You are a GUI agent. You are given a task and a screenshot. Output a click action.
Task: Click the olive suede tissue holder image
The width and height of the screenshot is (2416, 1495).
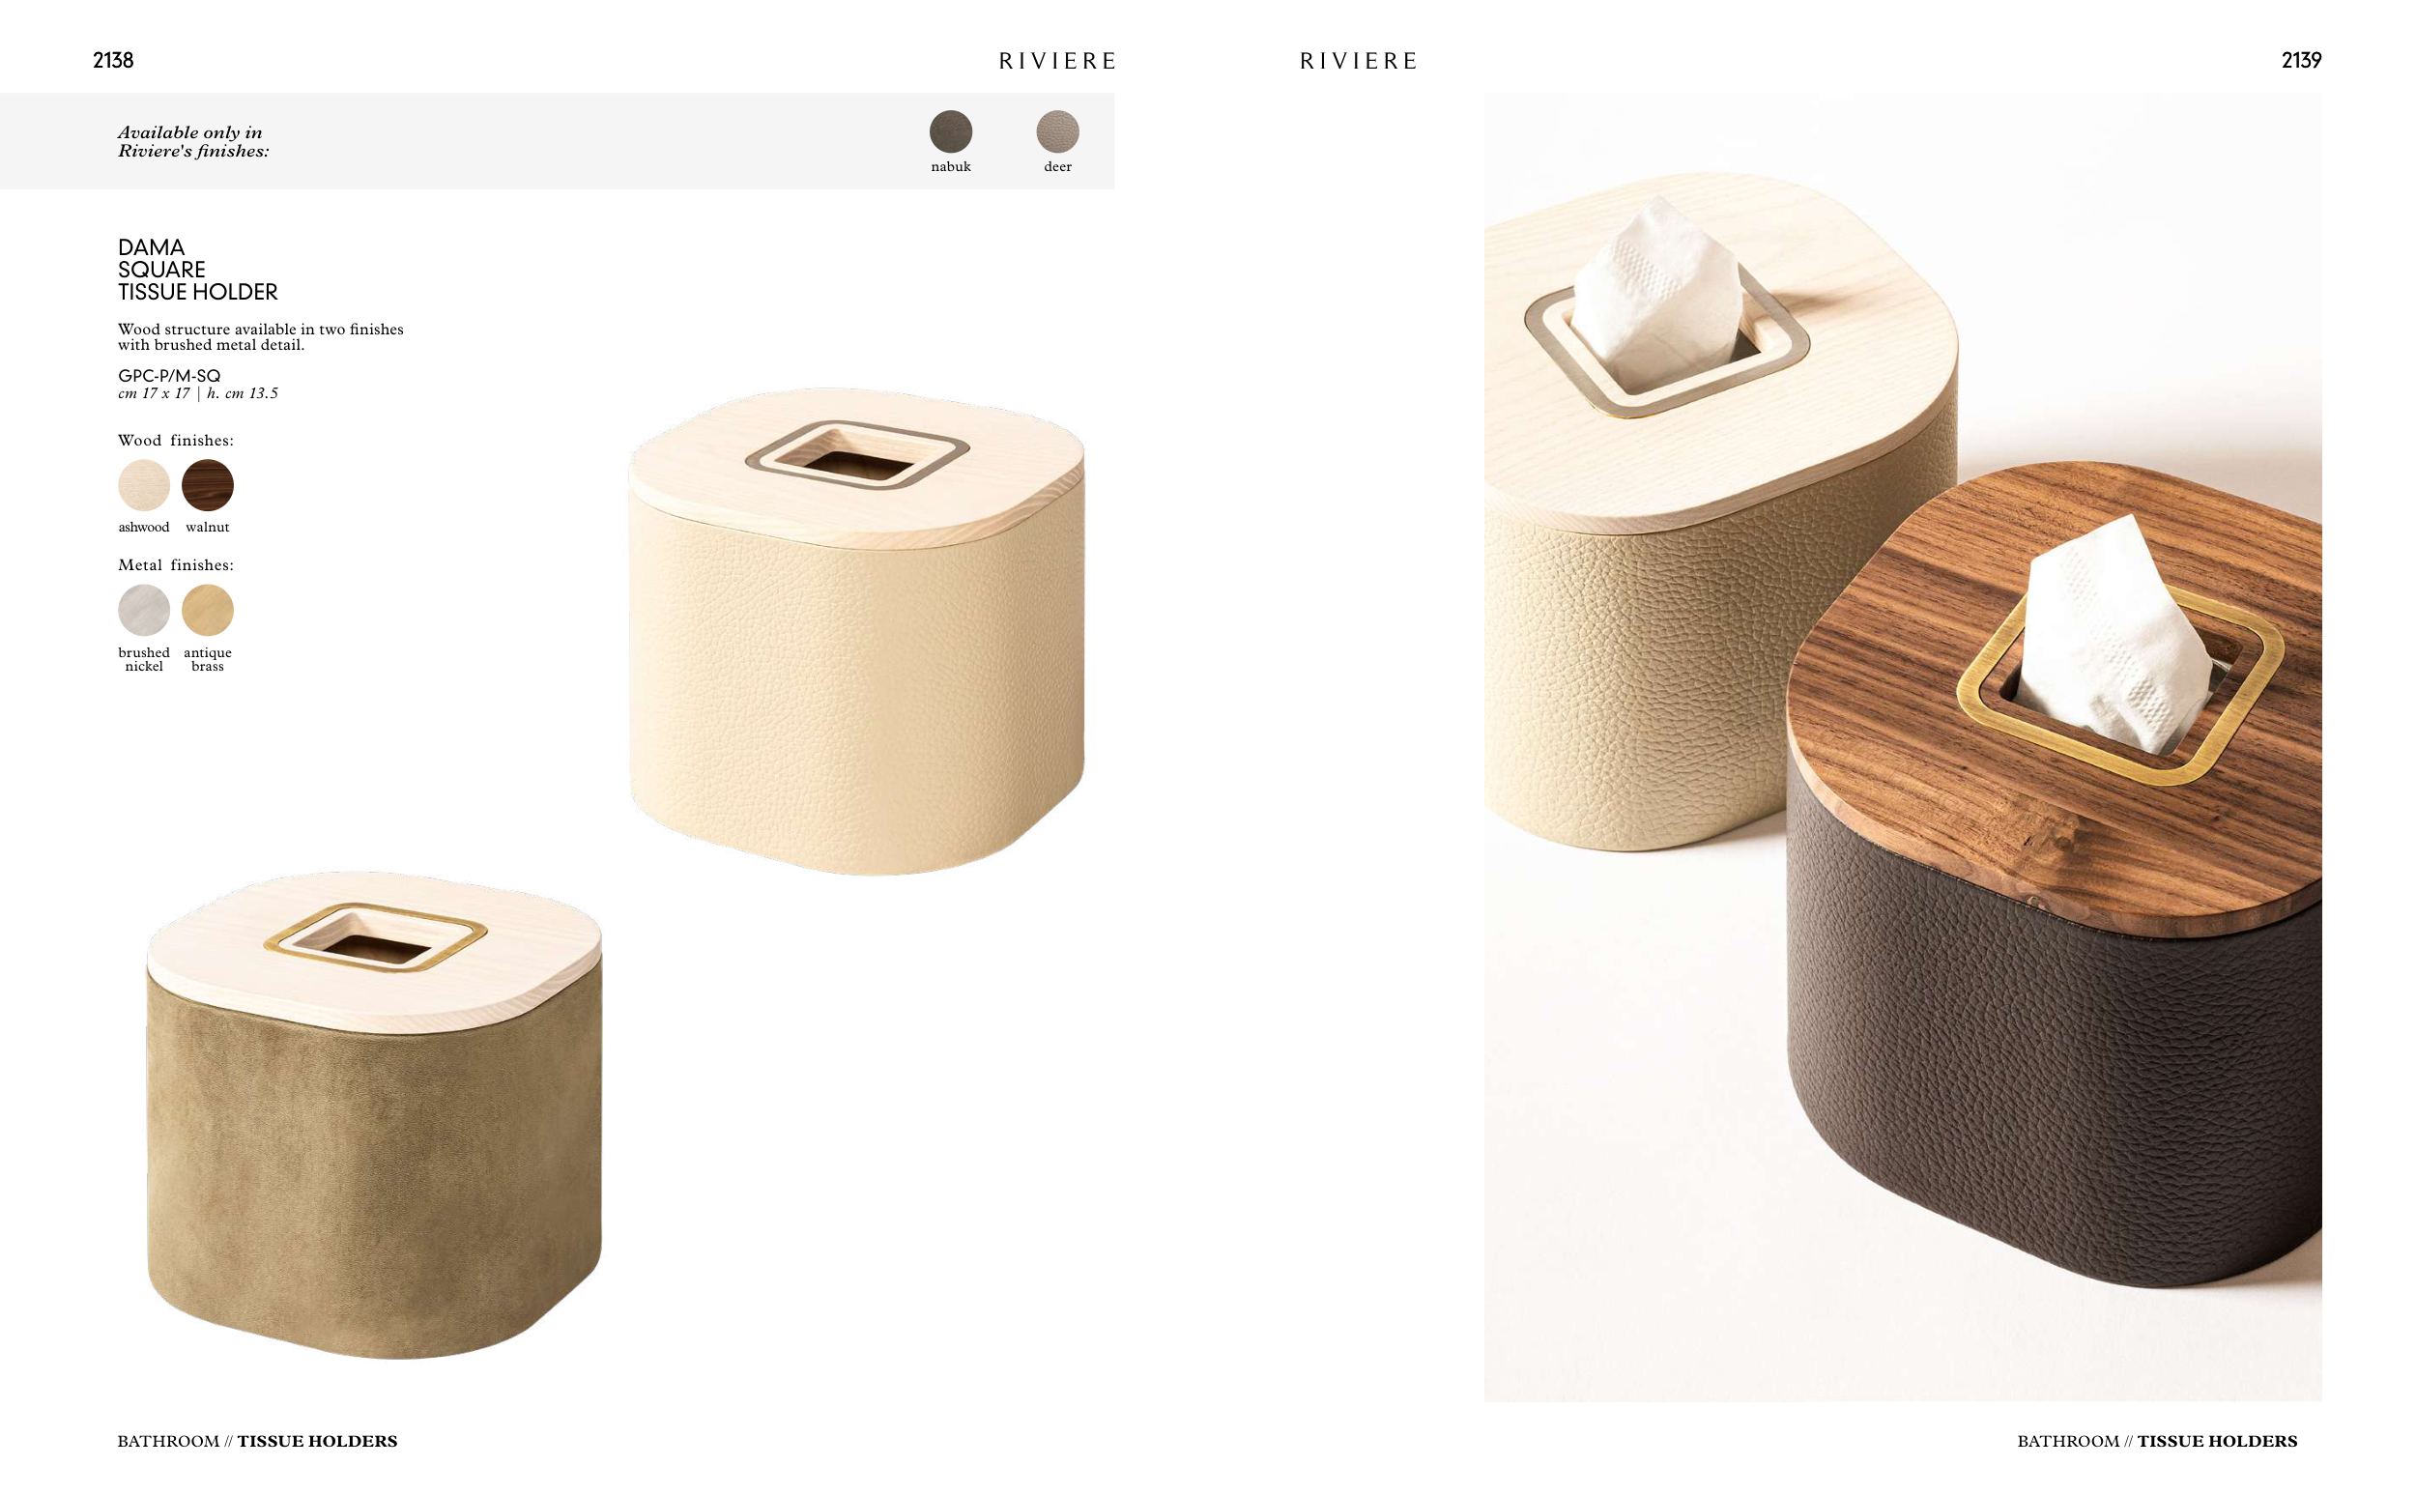click(374, 1114)
